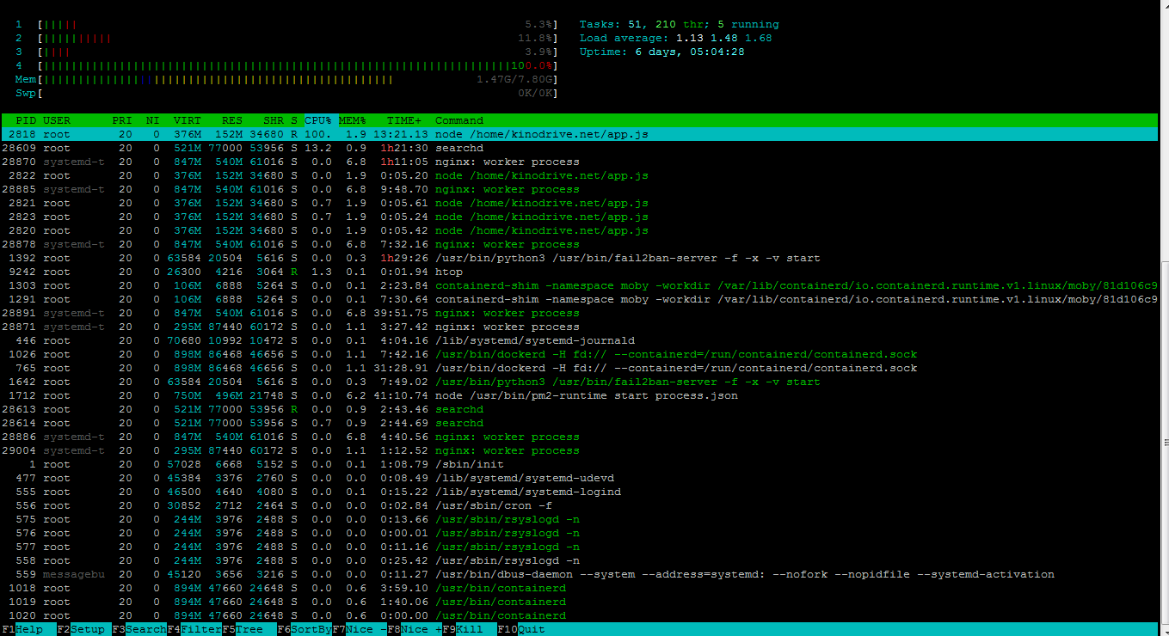Sort by the CPU% column header
Screen dimensions: 1169x636
318,120
